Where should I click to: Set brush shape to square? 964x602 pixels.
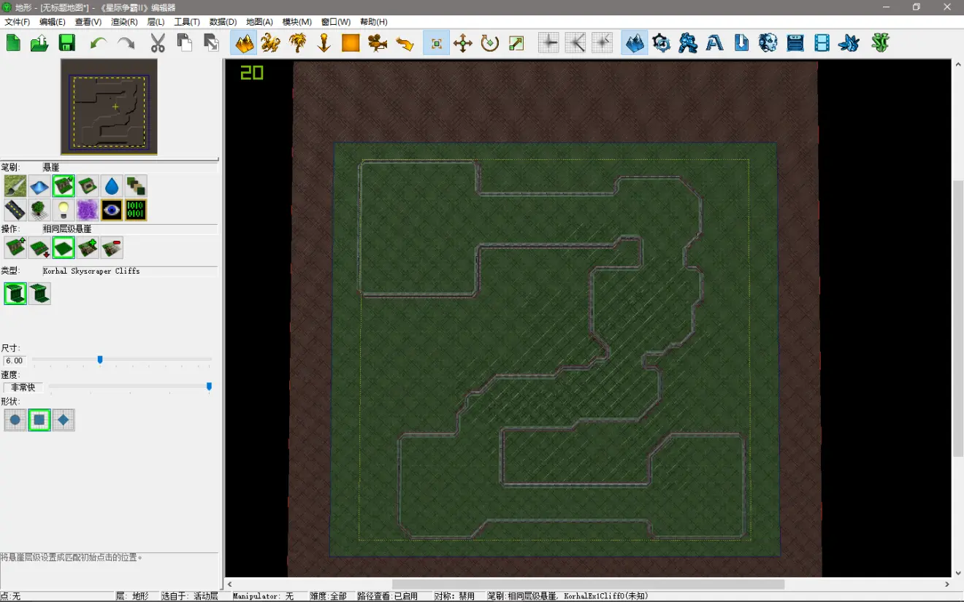39,420
